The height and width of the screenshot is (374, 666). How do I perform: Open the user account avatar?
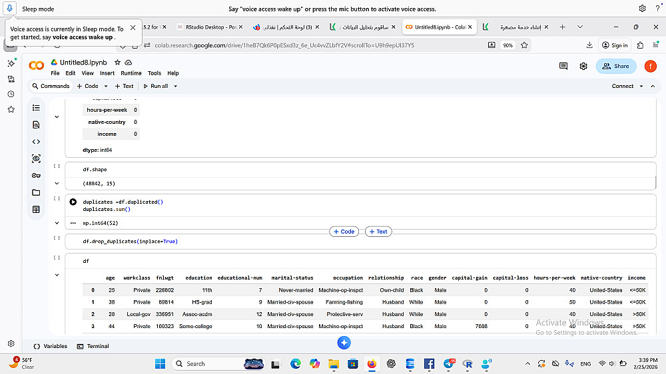(x=650, y=67)
